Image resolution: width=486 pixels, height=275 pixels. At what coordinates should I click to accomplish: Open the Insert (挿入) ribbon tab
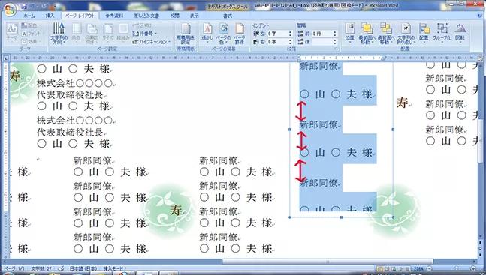[x=50, y=16]
